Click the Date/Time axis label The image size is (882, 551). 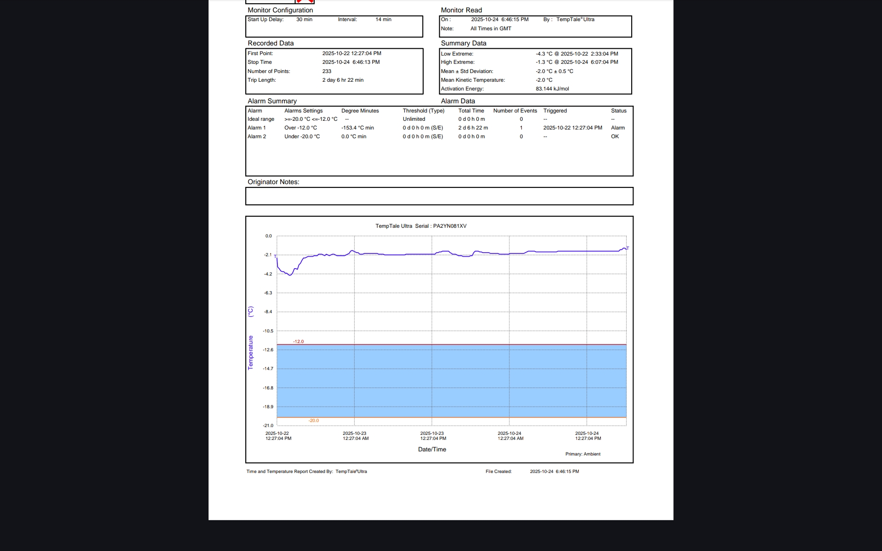(432, 450)
